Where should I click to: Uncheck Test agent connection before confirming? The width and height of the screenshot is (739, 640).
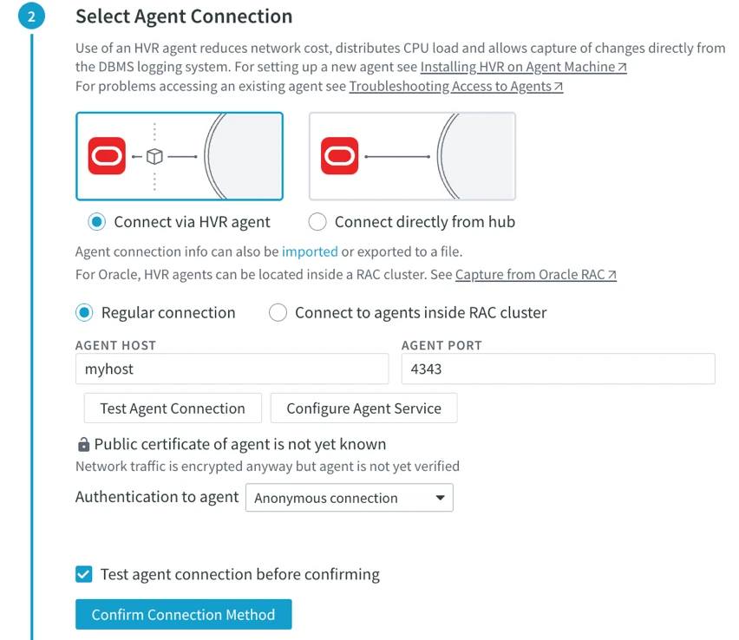(x=83, y=574)
